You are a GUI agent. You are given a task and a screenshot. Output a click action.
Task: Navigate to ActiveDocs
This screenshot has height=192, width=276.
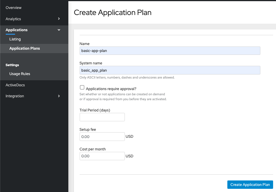15,85
